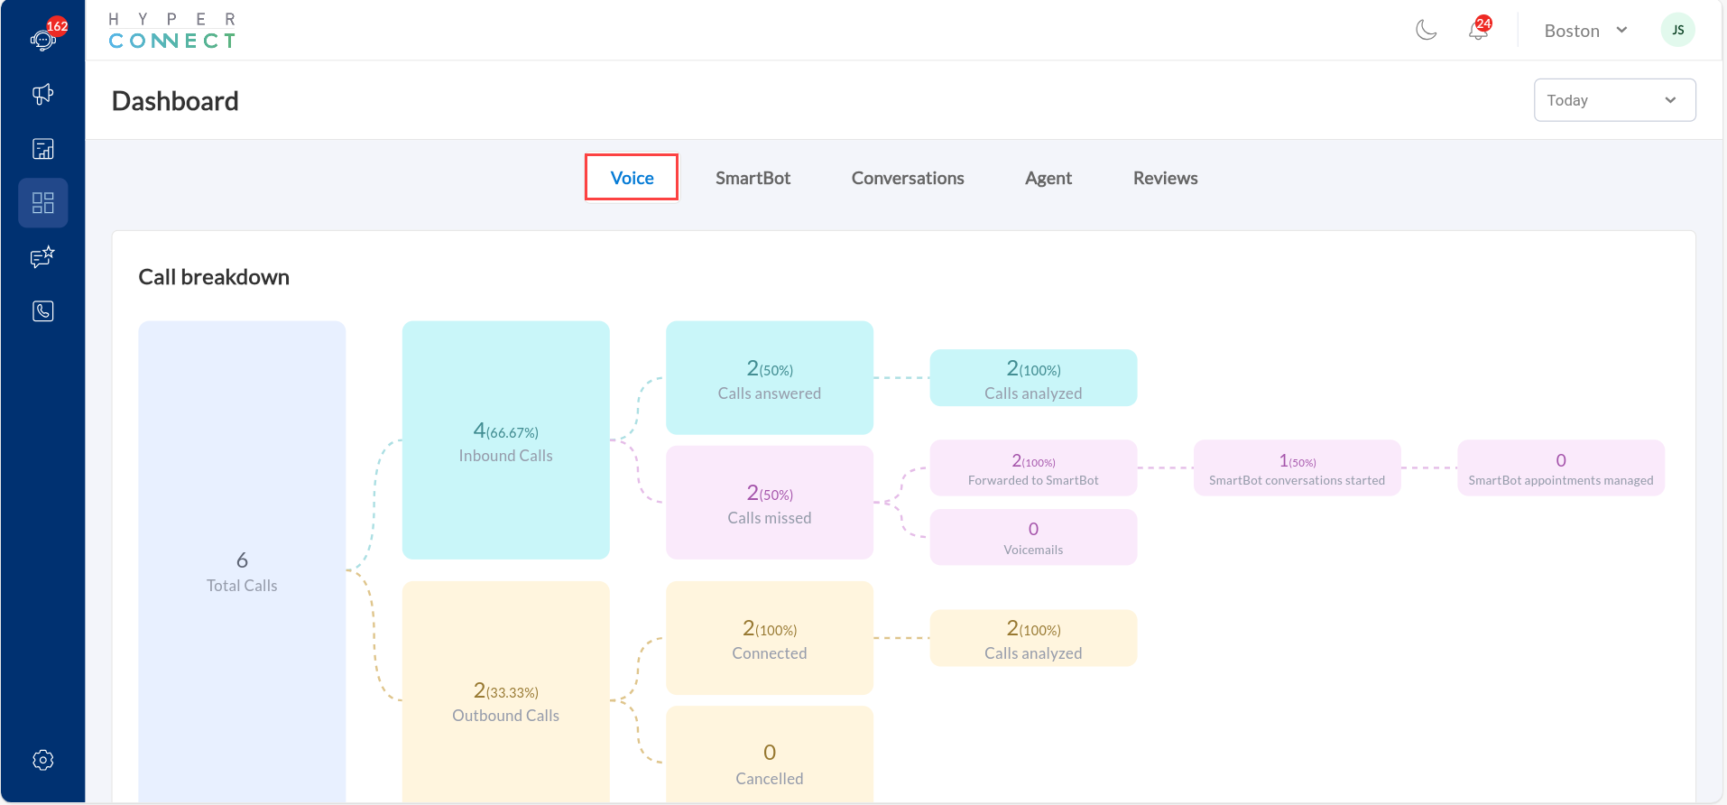Viewport: 1727px width, 805px height.
Task: Open the settings gear icon in sidebar
Action: click(x=43, y=760)
